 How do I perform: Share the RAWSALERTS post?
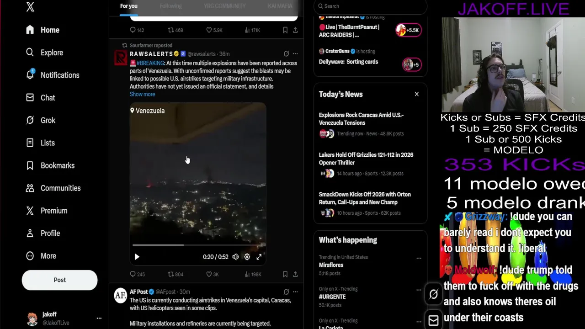[295, 274]
